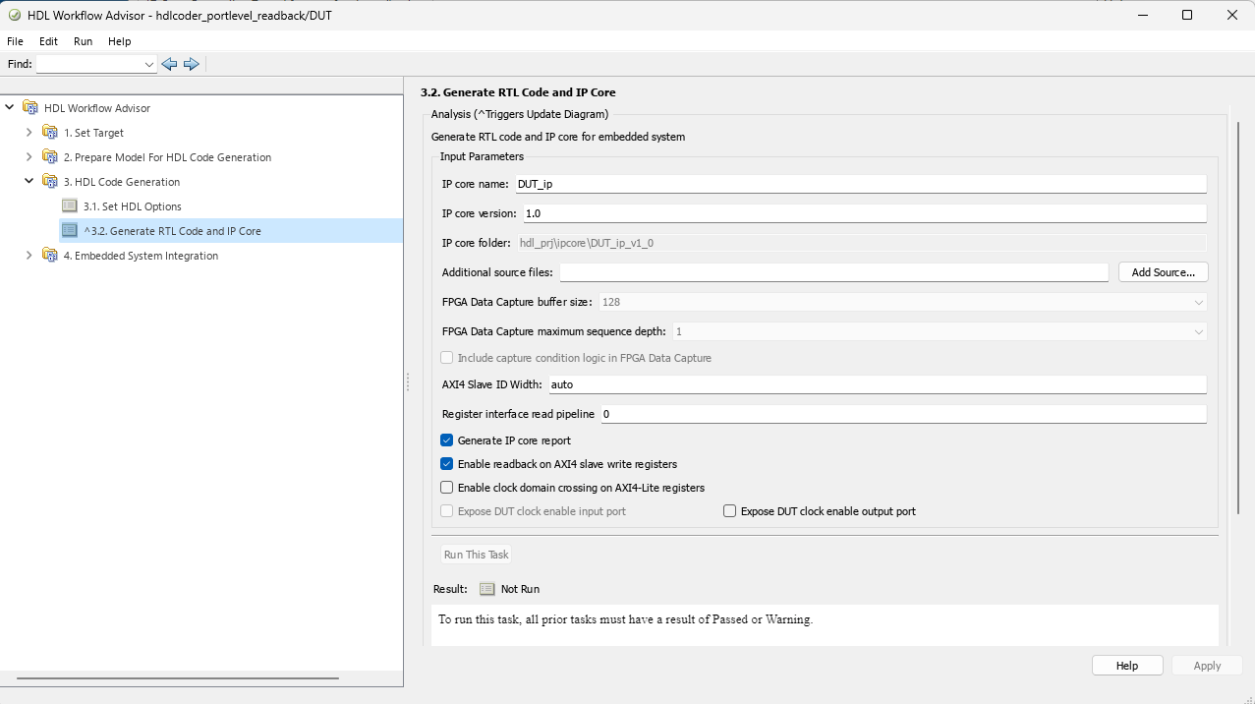Viewport: 1255px width, 704px height.
Task: Click the HDL Workflow Advisor root folder icon
Action: tap(30, 108)
